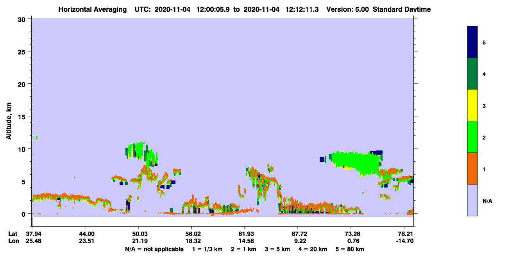
Task: Click the altitude tick label 25
Action: coord(23,51)
